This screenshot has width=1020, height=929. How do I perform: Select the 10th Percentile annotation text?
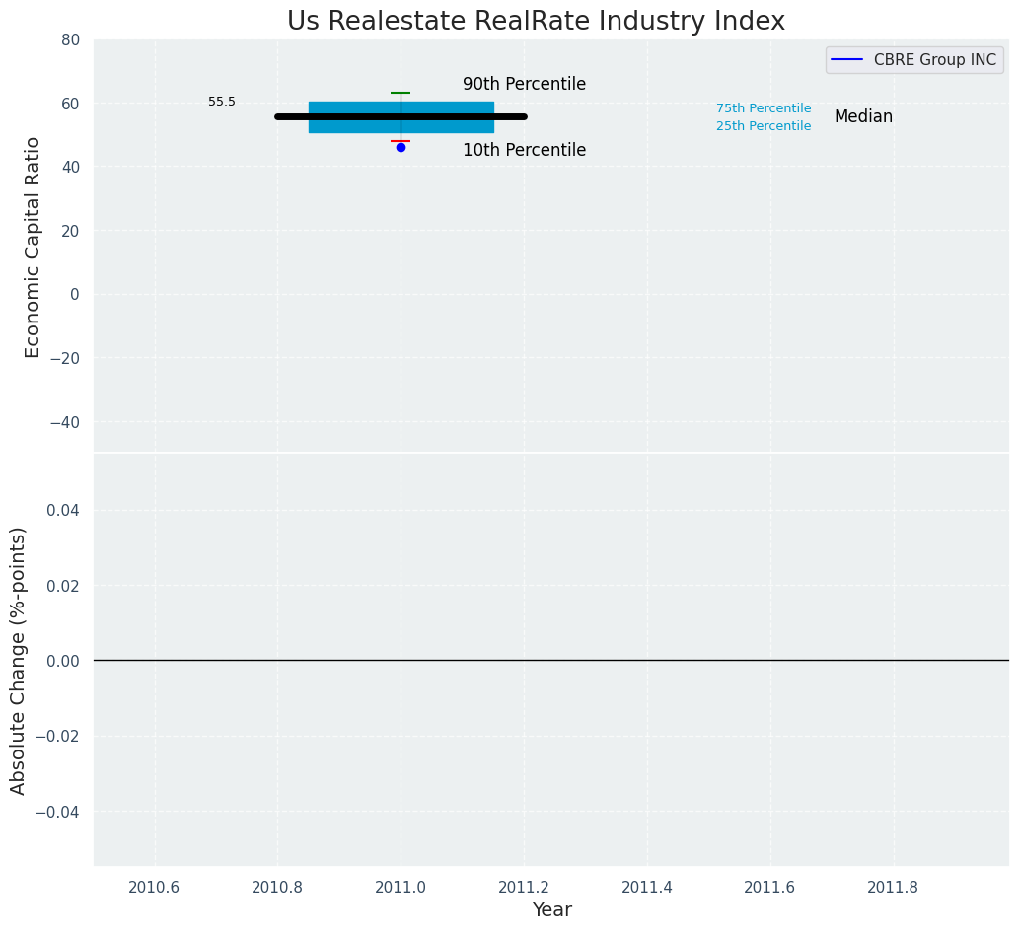tap(524, 151)
